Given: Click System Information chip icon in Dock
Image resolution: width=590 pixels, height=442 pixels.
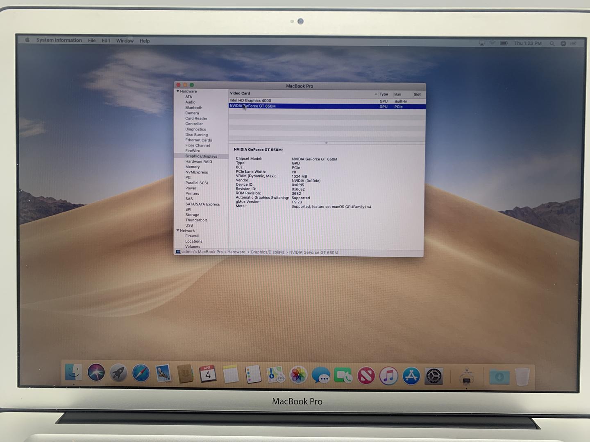Looking at the screenshot, I should (466, 376).
